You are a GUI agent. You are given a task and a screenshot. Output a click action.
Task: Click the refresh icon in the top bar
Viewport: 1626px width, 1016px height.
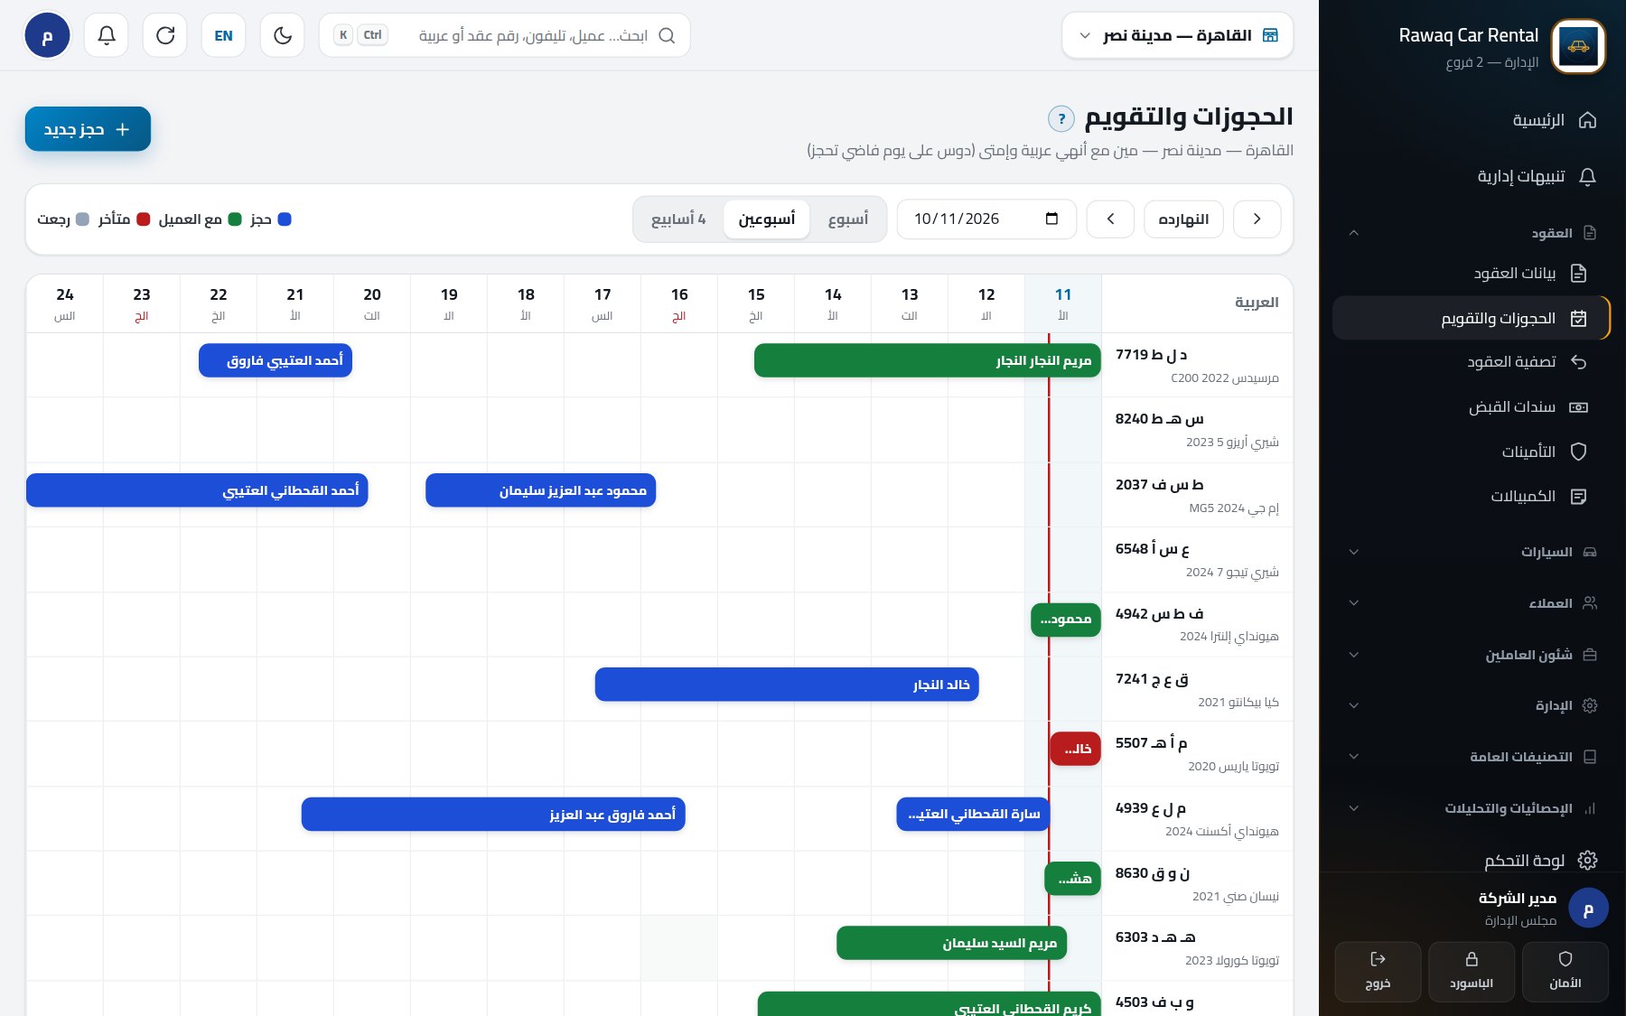click(165, 35)
